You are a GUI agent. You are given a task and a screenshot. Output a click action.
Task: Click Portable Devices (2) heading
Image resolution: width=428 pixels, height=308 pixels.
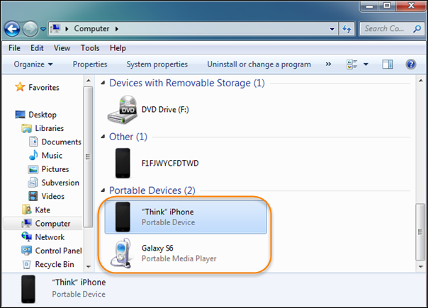(x=152, y=190)
